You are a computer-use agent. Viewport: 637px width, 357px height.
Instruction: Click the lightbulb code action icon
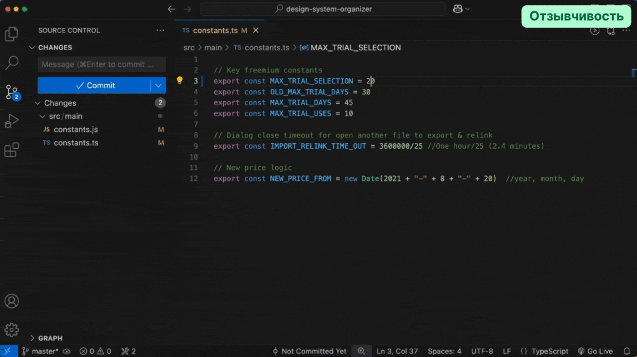pos(180,80)
